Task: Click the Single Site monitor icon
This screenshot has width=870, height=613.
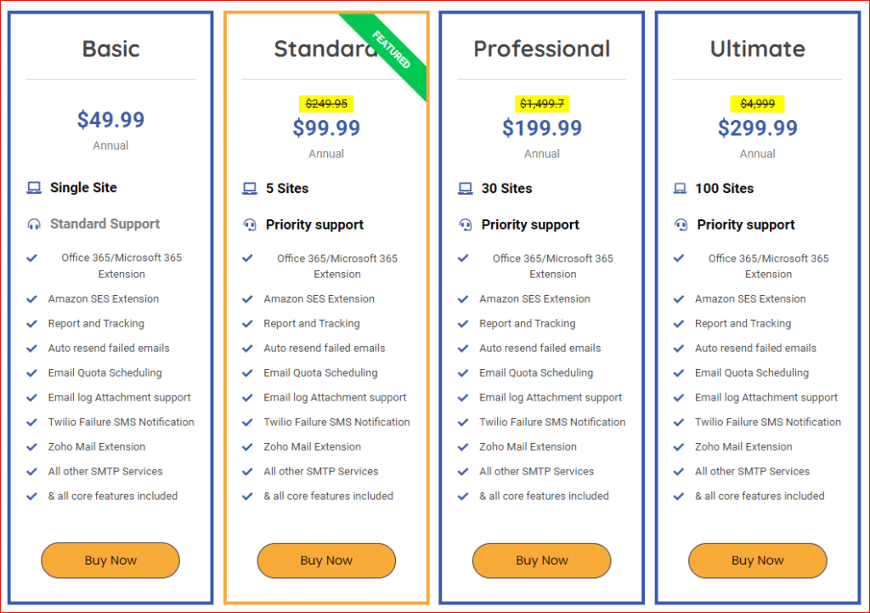Action: [x=33, y=187]
